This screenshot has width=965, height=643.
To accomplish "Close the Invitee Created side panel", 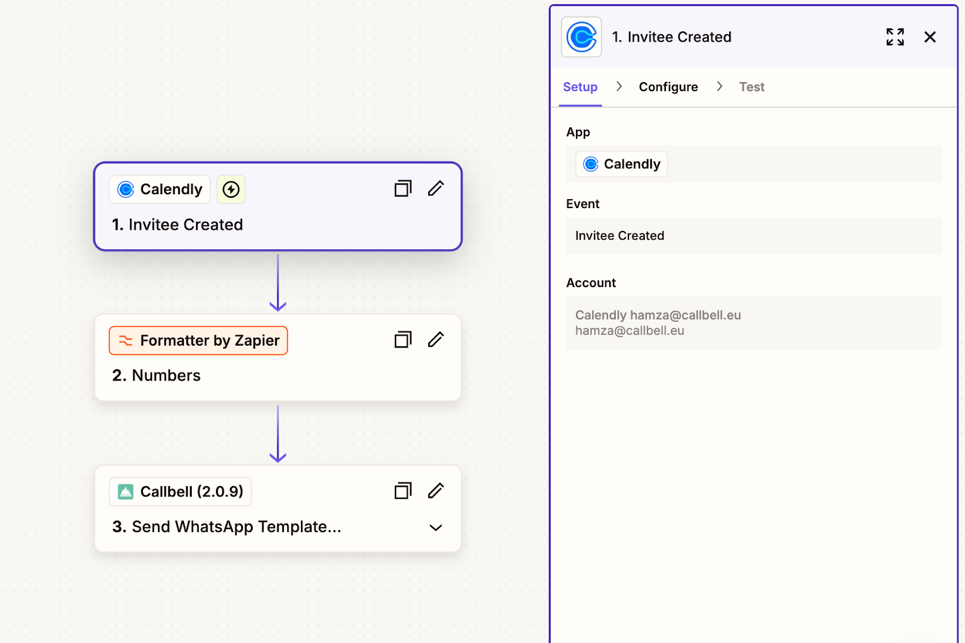I will (930, 37).
